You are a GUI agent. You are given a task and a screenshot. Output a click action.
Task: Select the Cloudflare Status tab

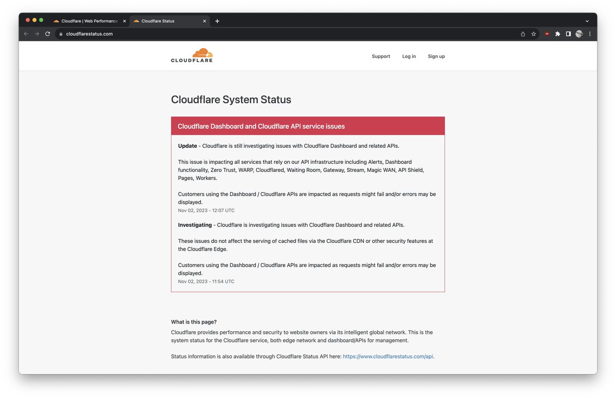tap(170, 21)
